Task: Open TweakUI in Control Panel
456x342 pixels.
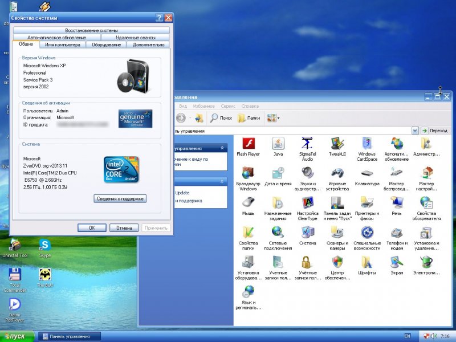Action: (337, 146)
